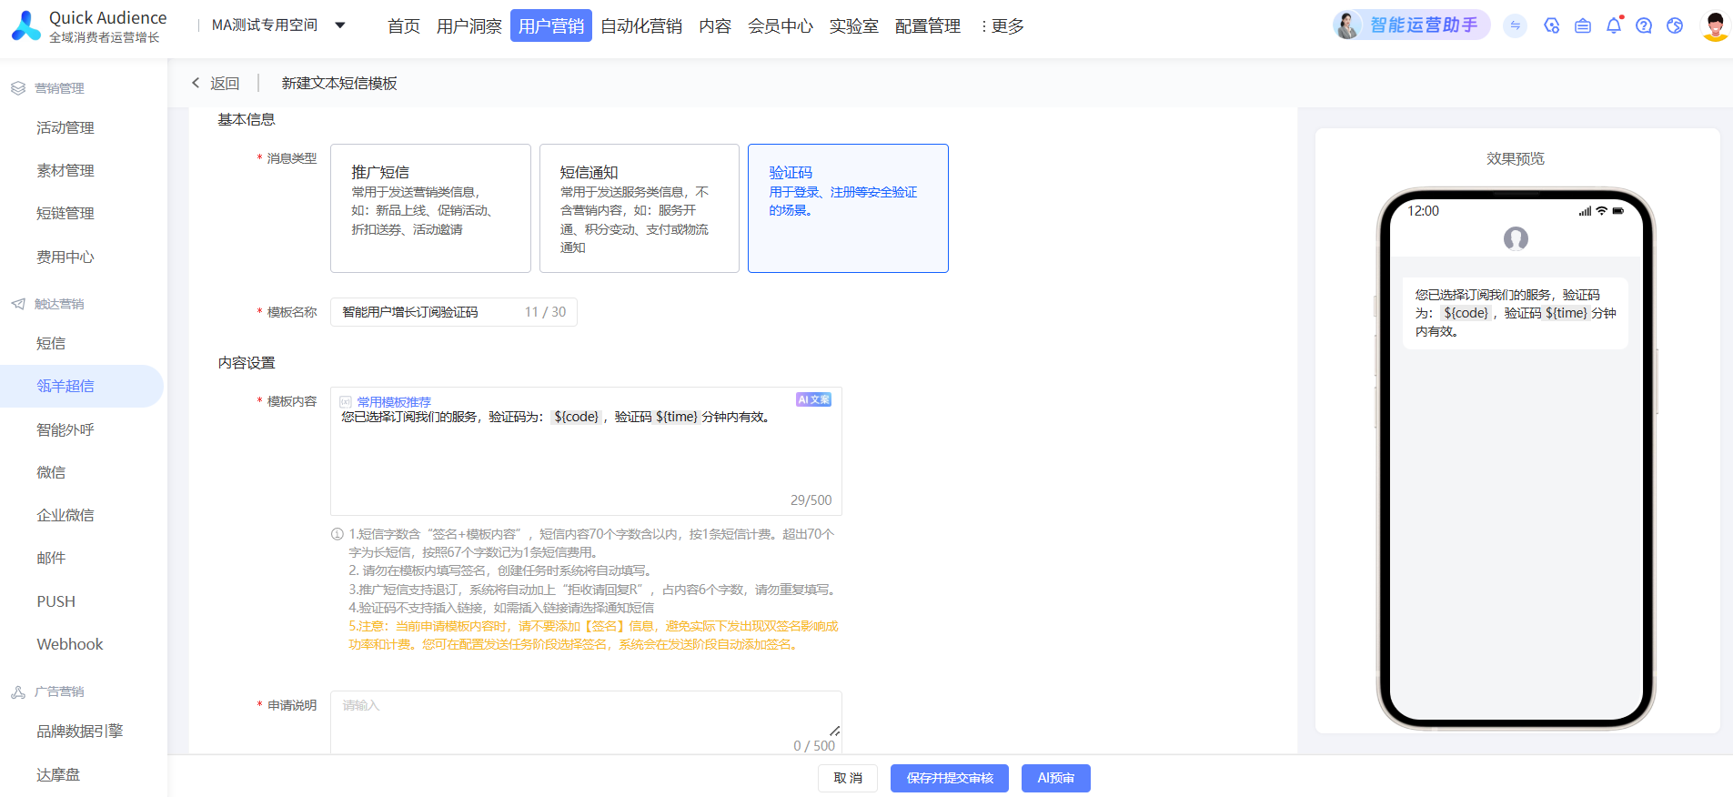Open the notification bell

coord(1614,25)
